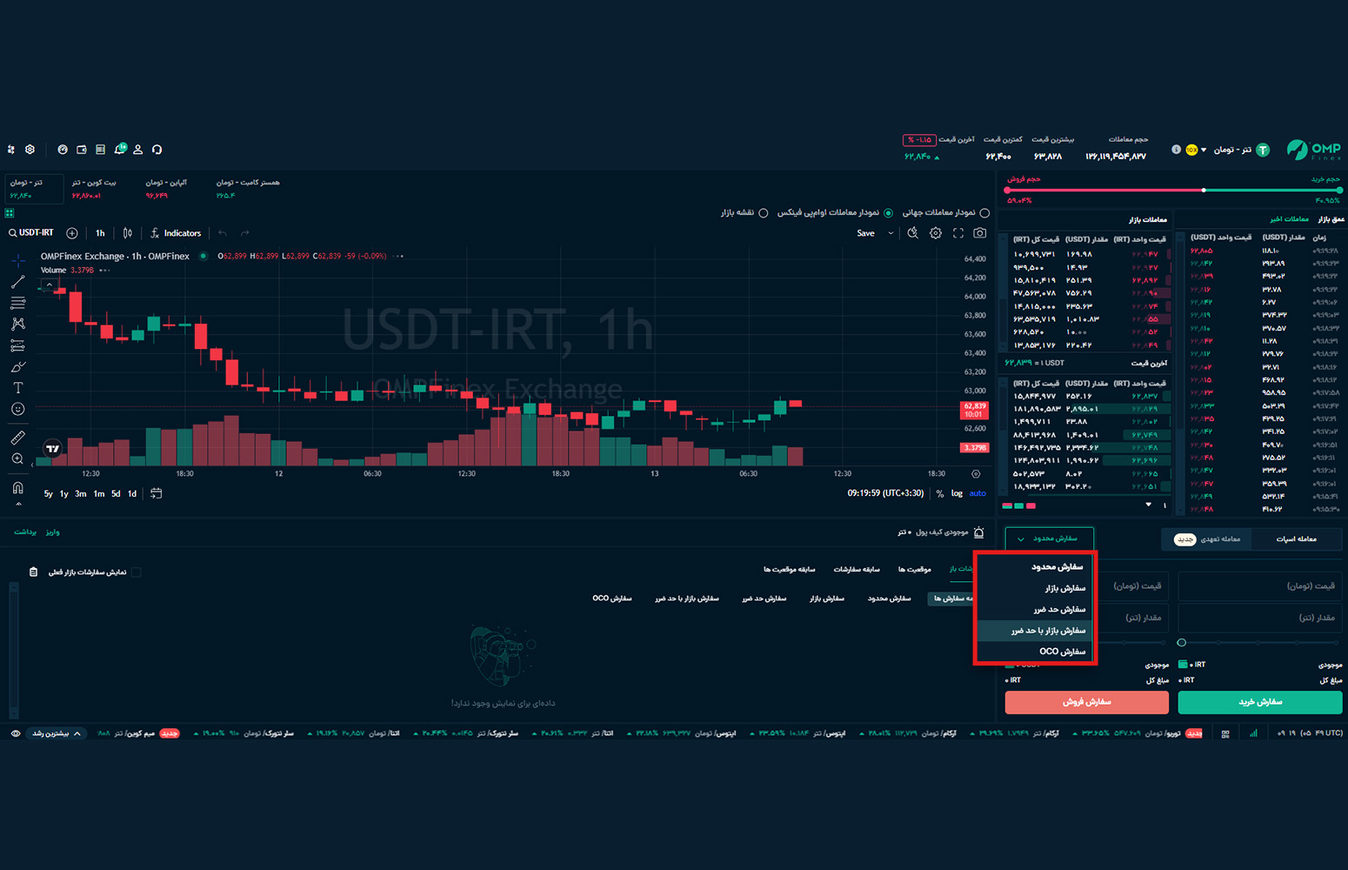Open the notifications bell icon
Image resolution: width=1348 pixels, height=870 pixels.
coord(120,150)
